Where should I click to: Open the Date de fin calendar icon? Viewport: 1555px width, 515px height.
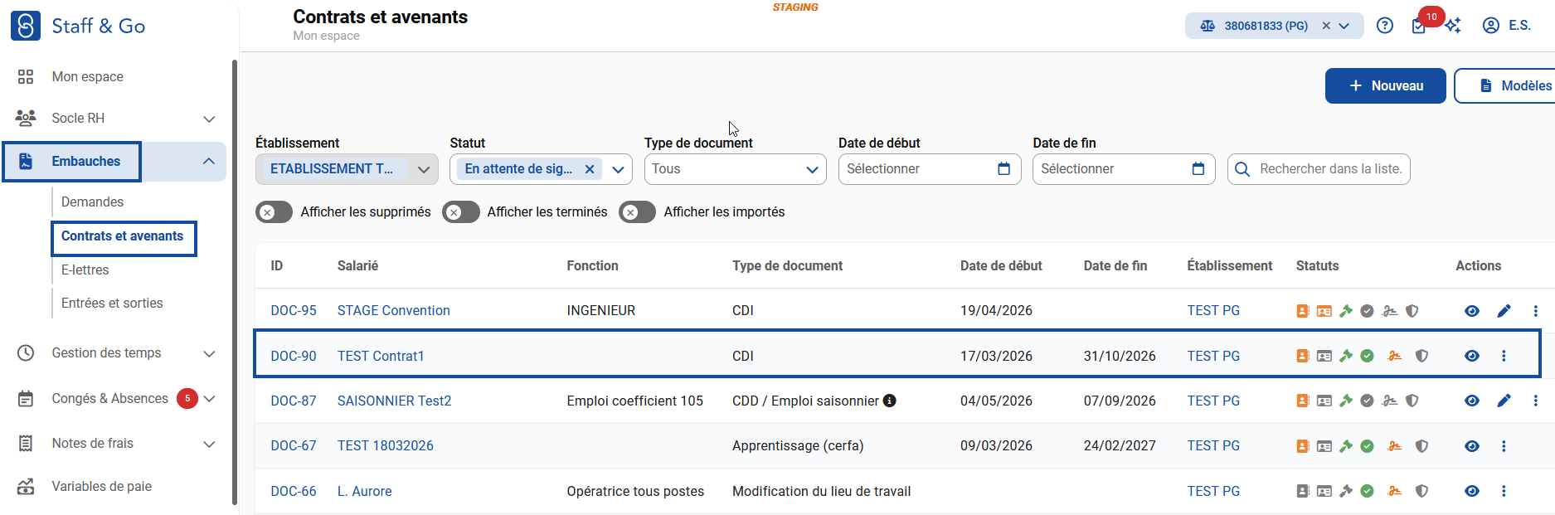coord(1198,169)
